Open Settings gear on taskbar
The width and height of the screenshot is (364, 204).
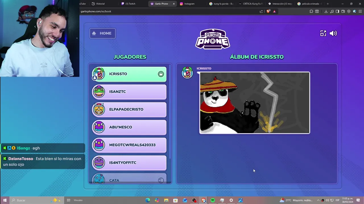point(231,200)
